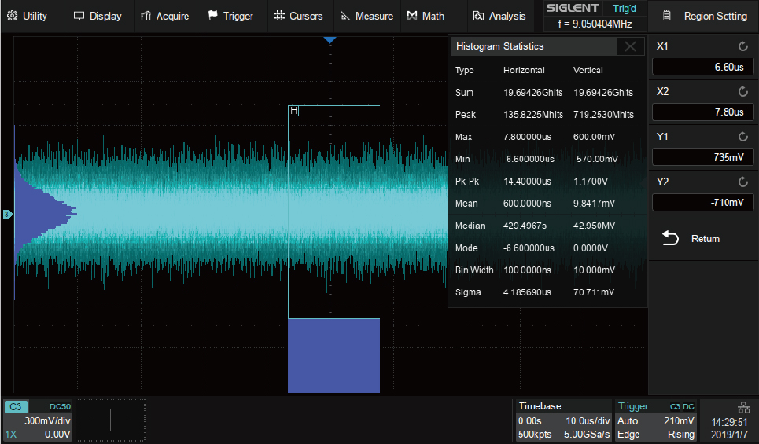Open the Cursors menu

point(298,16)
